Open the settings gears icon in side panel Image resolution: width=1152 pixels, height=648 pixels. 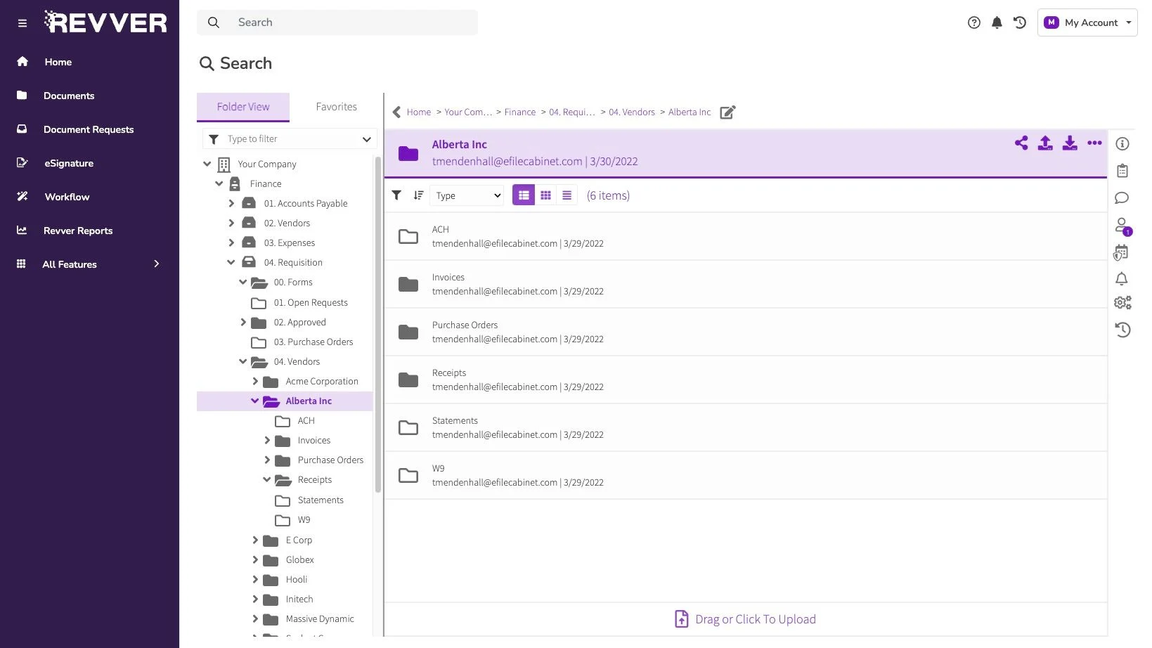click(x=1123, y=302)
